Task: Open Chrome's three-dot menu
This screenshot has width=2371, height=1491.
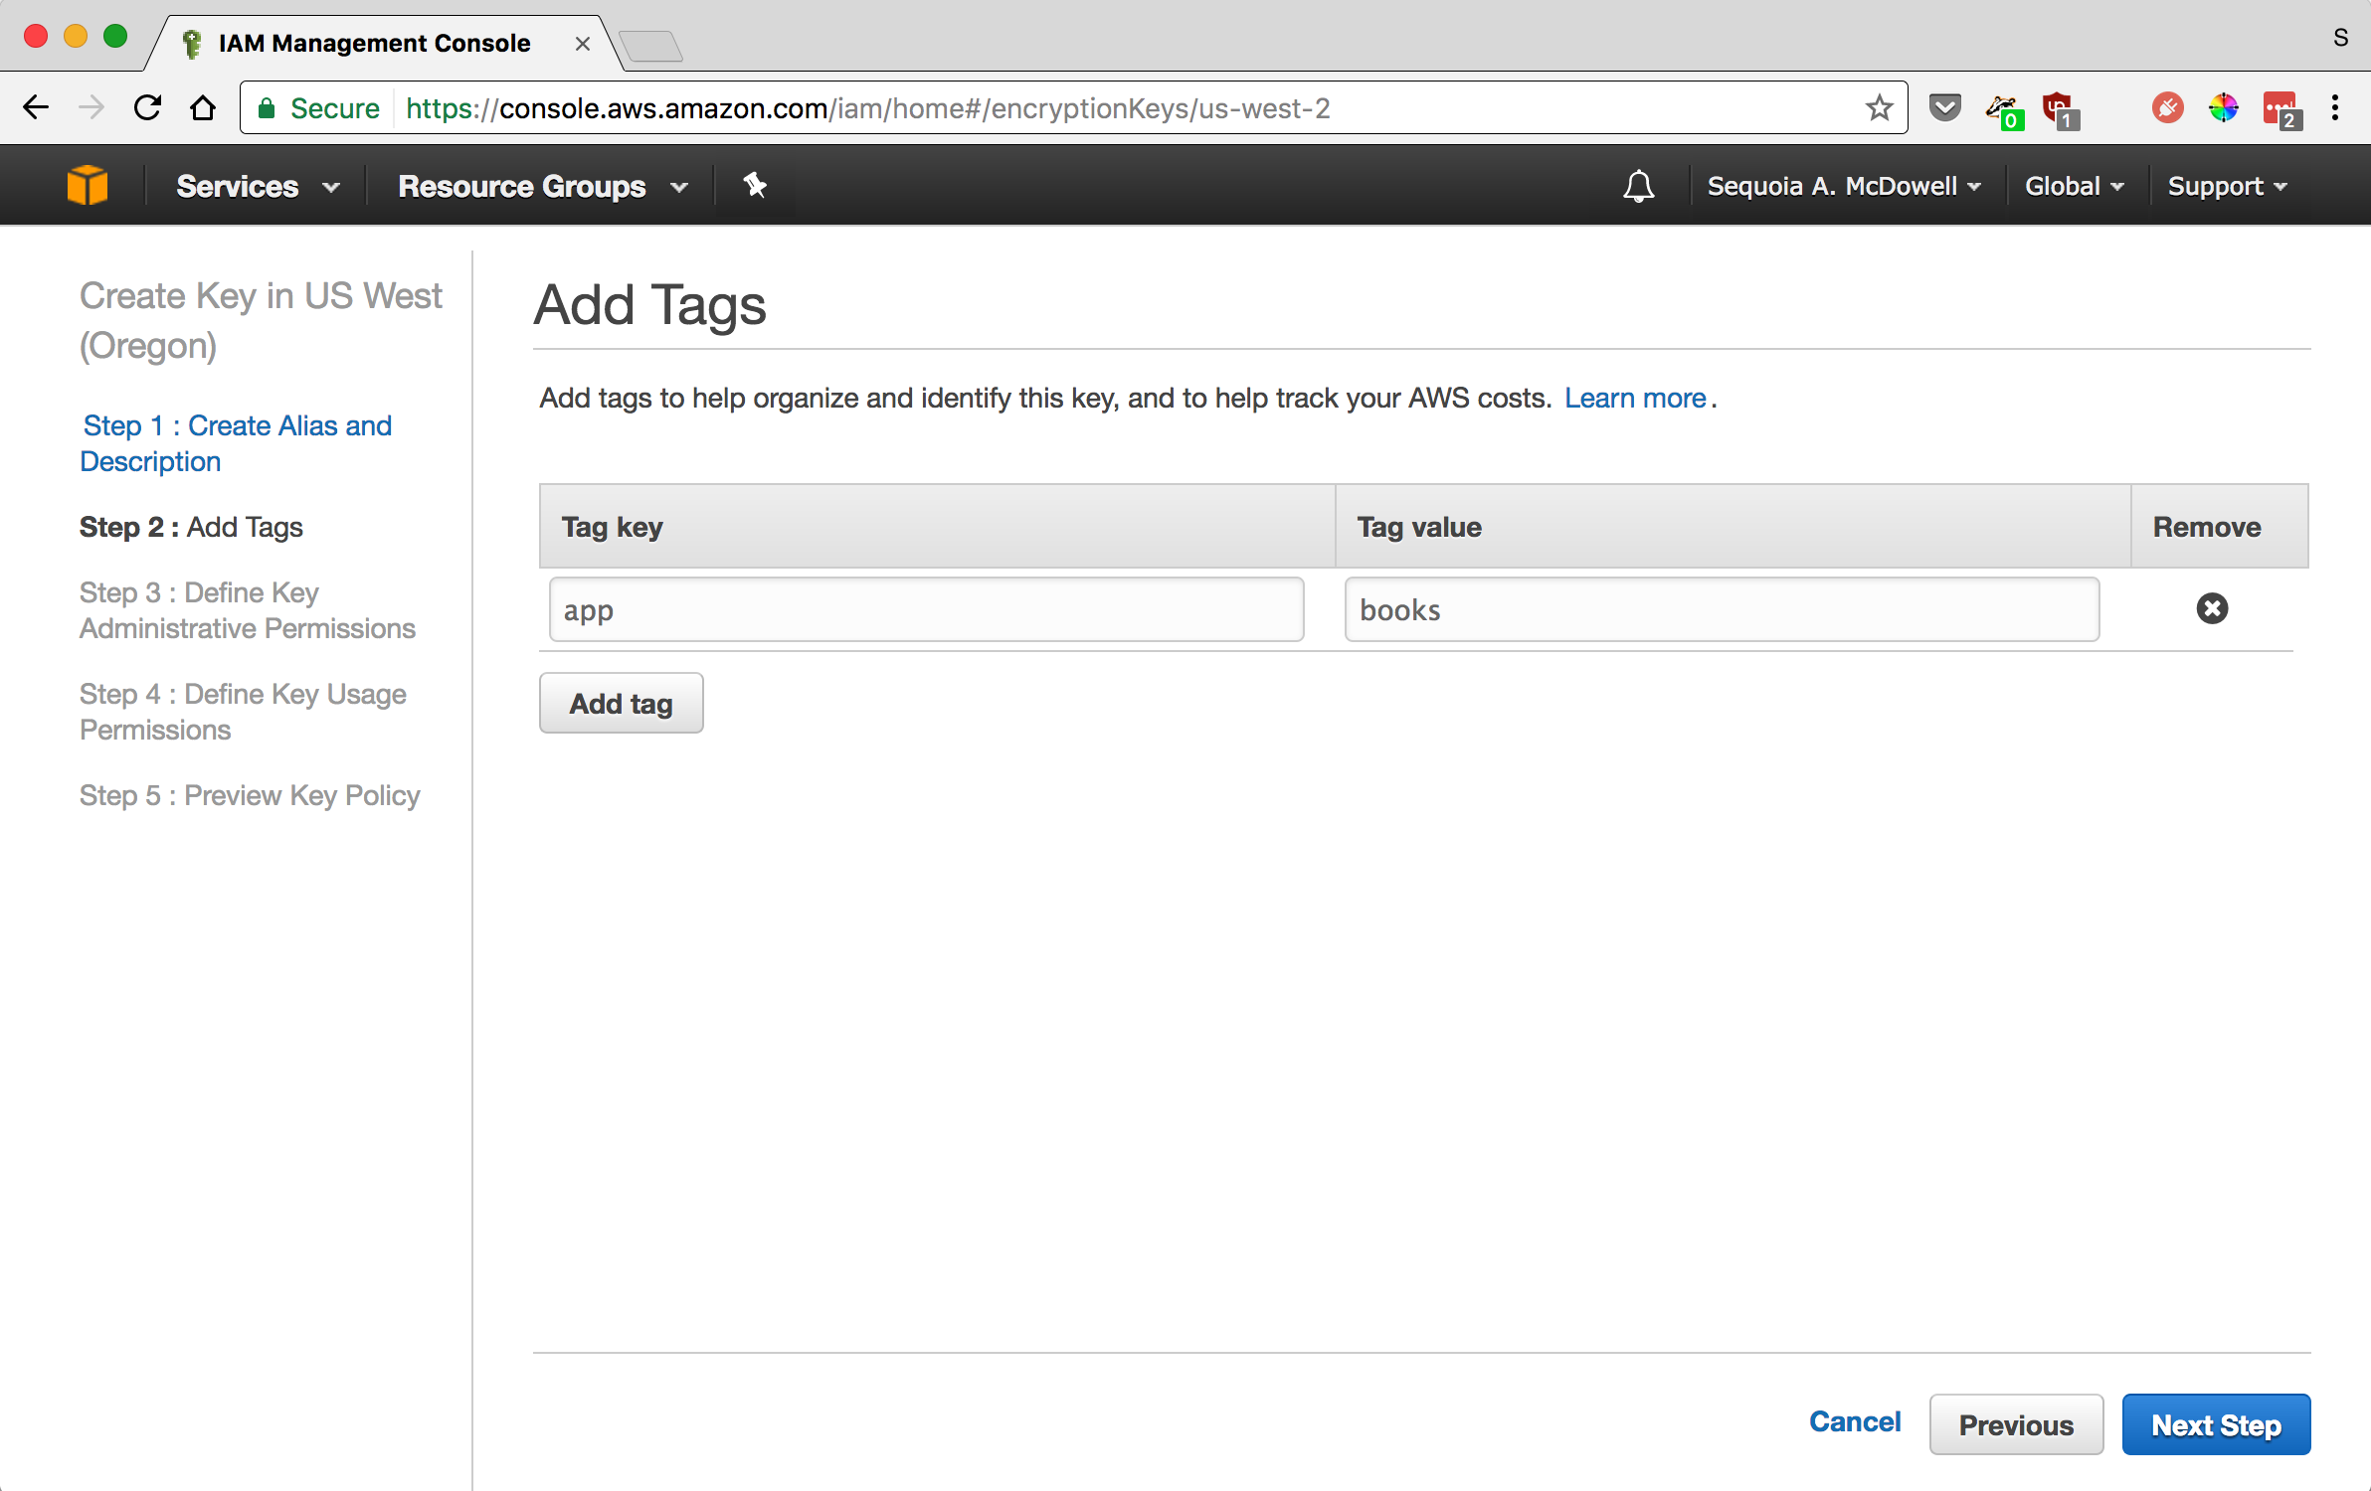Action: 2334,107
